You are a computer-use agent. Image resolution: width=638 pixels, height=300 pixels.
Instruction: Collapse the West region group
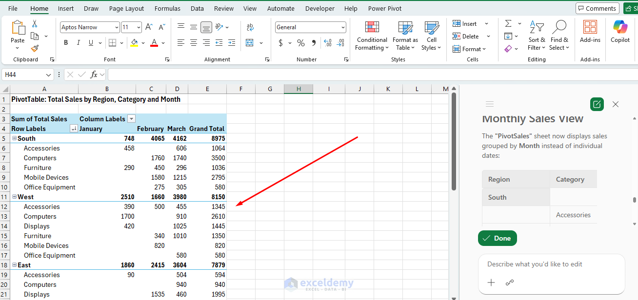pos(14,197)
